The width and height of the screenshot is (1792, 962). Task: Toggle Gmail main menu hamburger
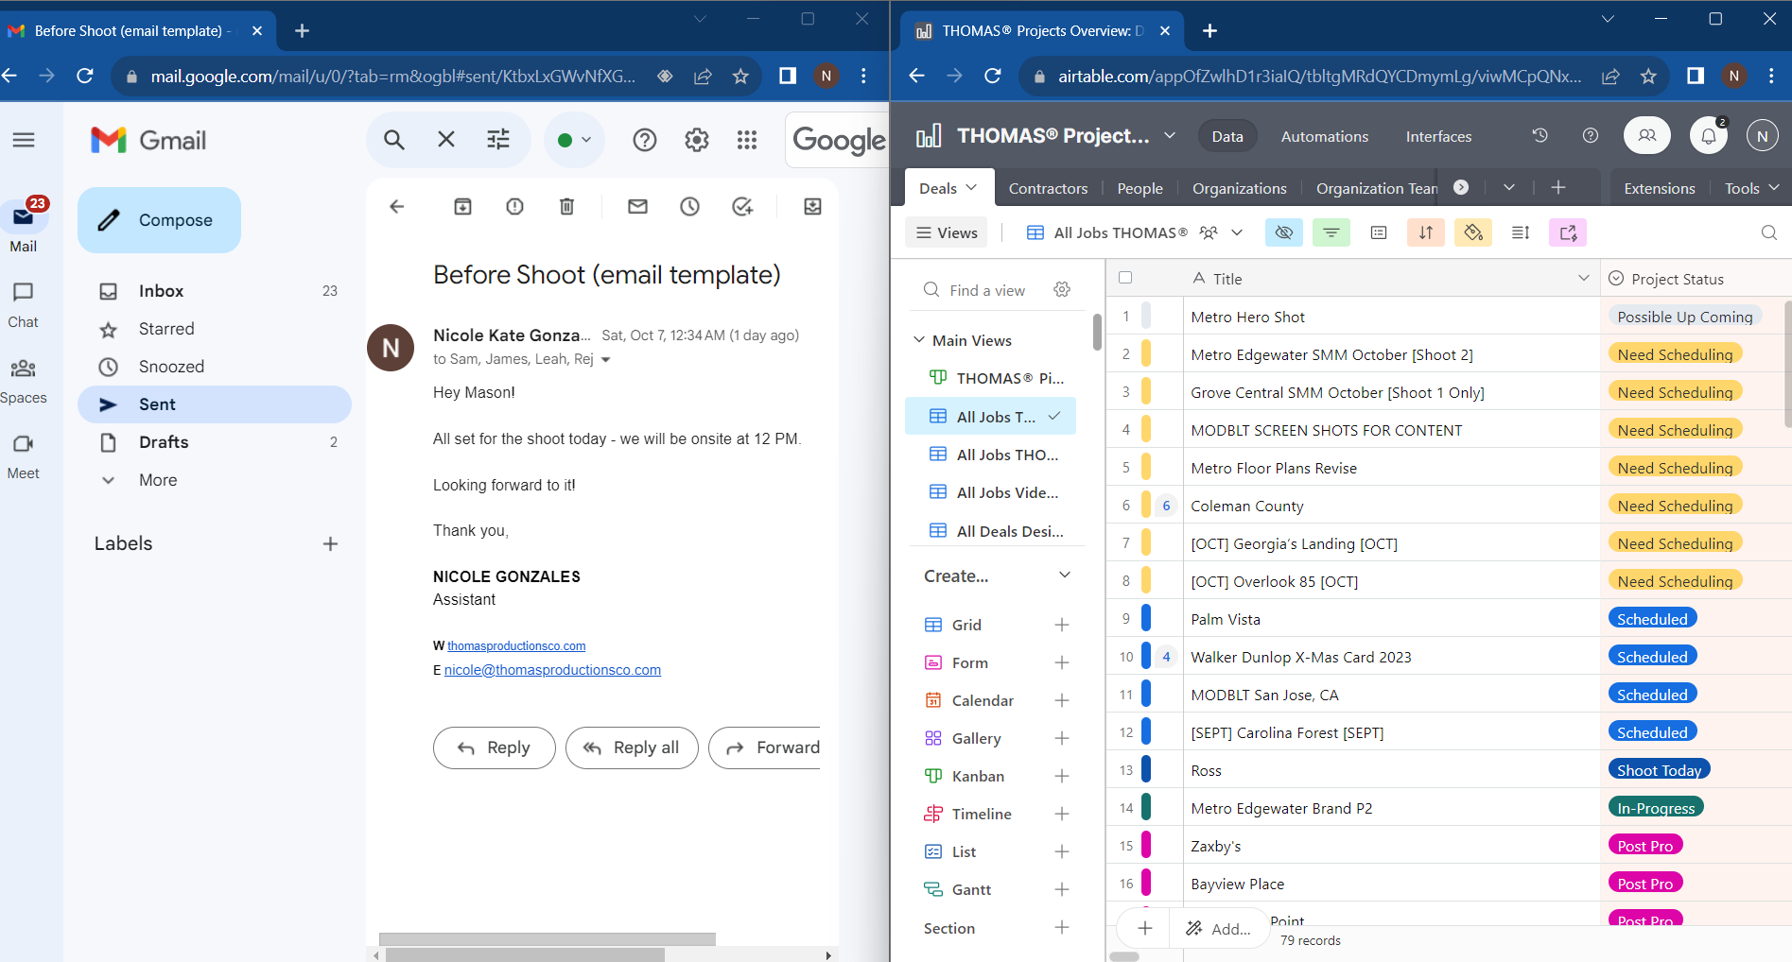click(x=24, y=140)
